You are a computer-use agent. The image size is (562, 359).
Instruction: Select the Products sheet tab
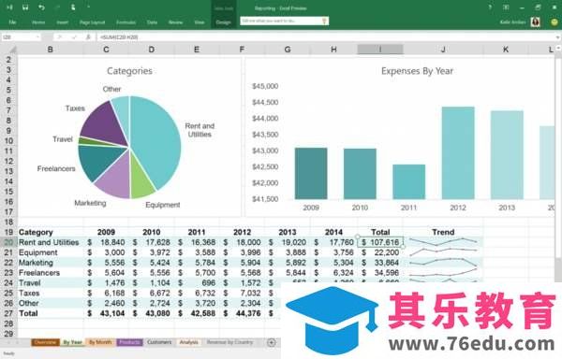[129, 342]
